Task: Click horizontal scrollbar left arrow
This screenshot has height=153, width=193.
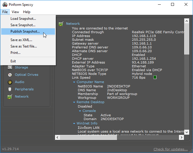Action: point(57,137)
